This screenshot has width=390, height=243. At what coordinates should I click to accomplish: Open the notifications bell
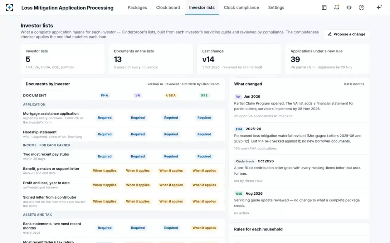[337, 7]
